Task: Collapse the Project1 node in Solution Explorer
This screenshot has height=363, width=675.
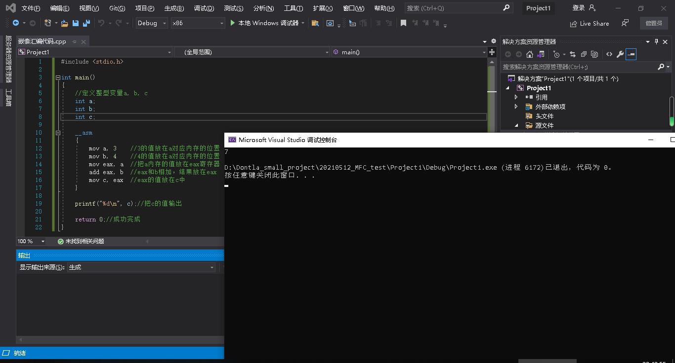Action: [x=508, y=88]
